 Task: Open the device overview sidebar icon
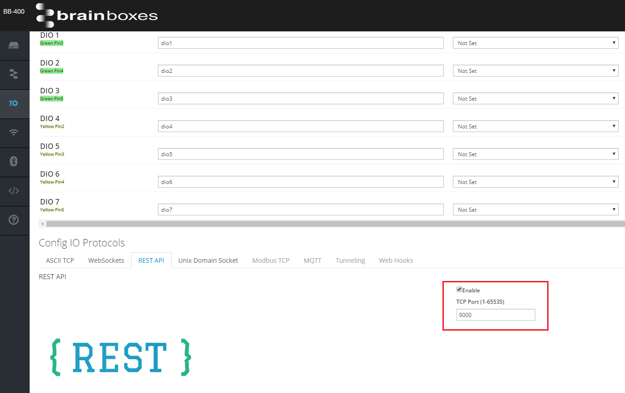click(x=14, y=46)
